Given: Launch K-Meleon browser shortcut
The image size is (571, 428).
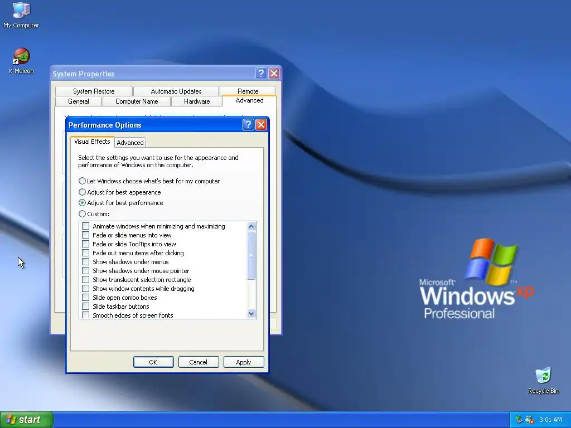Looking at the screenshot, I should (x=21, y=61).
